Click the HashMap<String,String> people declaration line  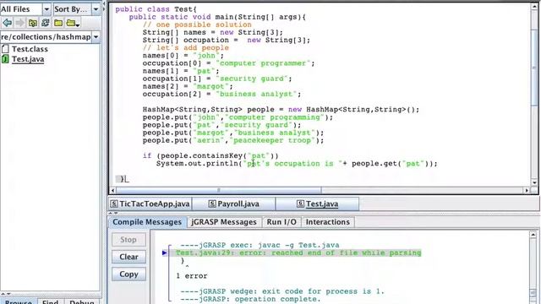tap(281, 110)
